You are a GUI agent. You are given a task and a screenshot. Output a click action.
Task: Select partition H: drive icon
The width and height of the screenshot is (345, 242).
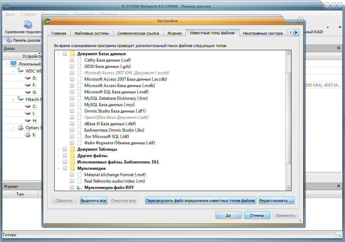click(x=28, y=120)
